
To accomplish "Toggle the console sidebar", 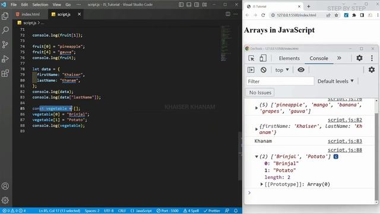I will point(251,70).
